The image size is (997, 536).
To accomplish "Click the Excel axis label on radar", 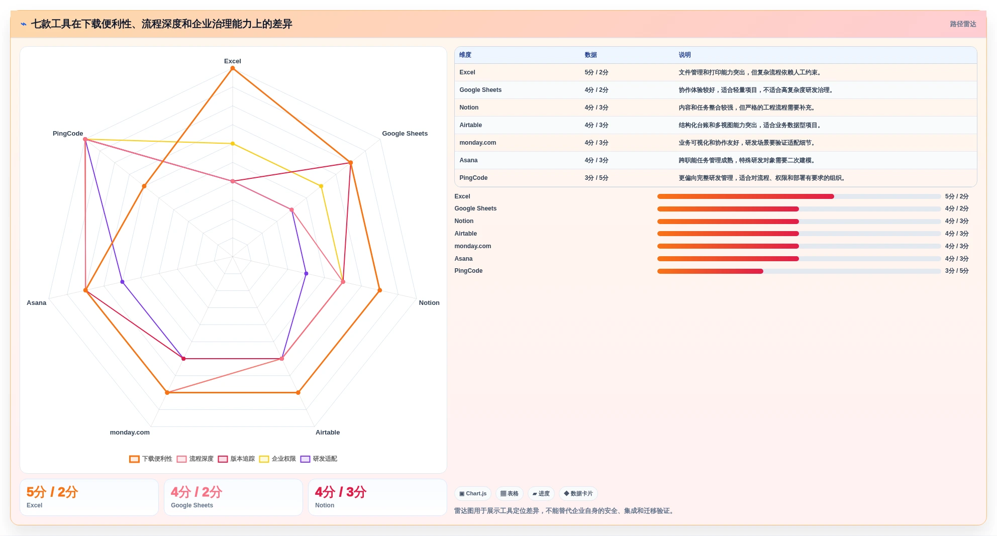I will [x=232, y=61].
